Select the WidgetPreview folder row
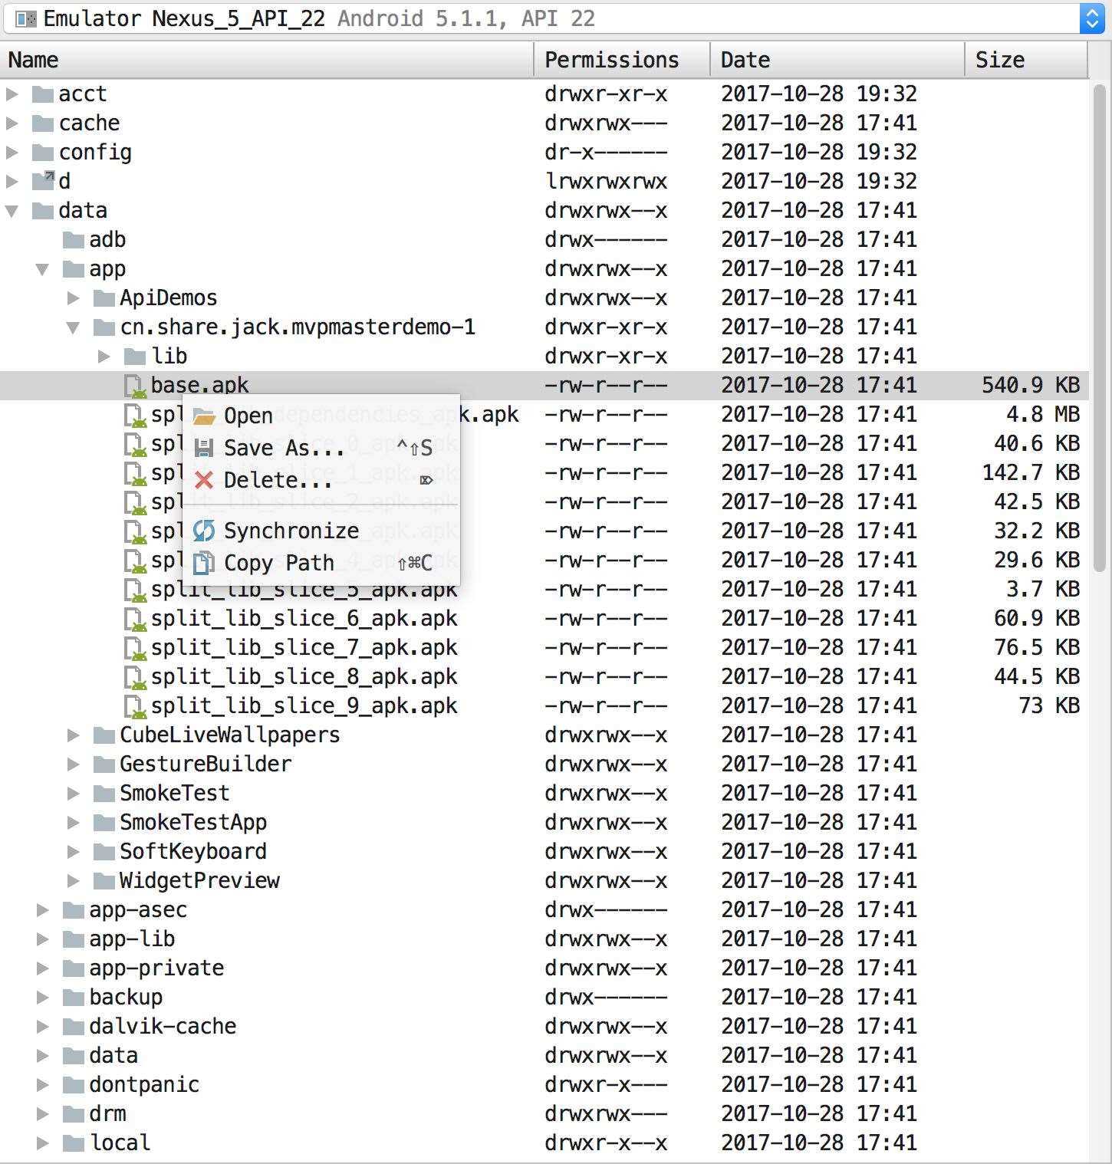Screen dimensions: 1112x1164 click(x=544, y=881)
